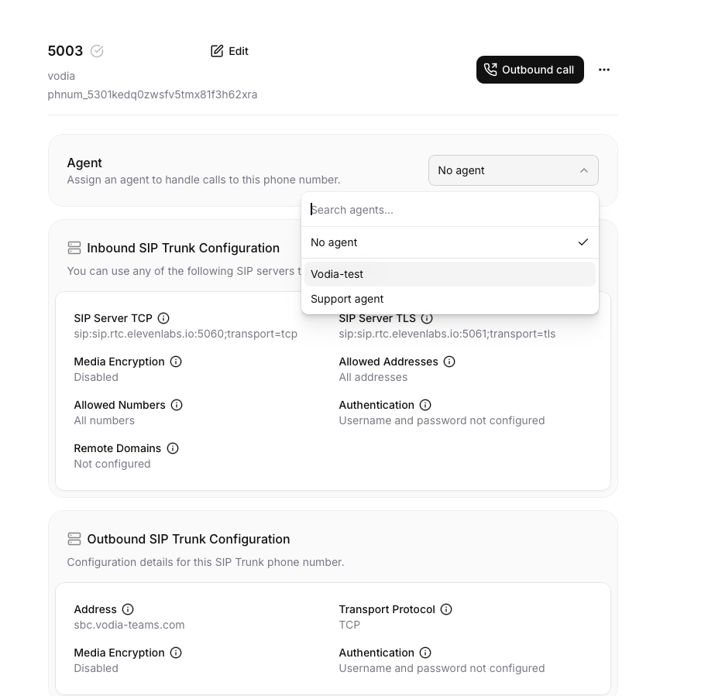Click info icon next to SIP Server TCP

(163, 318)
